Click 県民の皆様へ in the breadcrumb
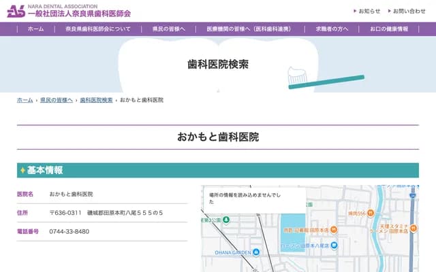The width and height of the screenshot is (436, 272). pyautogui.click(x=57, y=100)
